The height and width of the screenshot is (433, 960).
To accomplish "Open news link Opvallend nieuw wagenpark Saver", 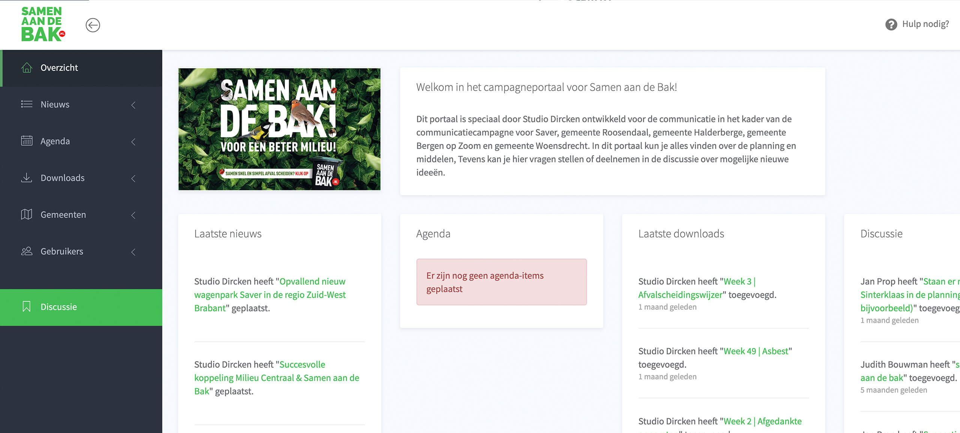I will [270, 295].
